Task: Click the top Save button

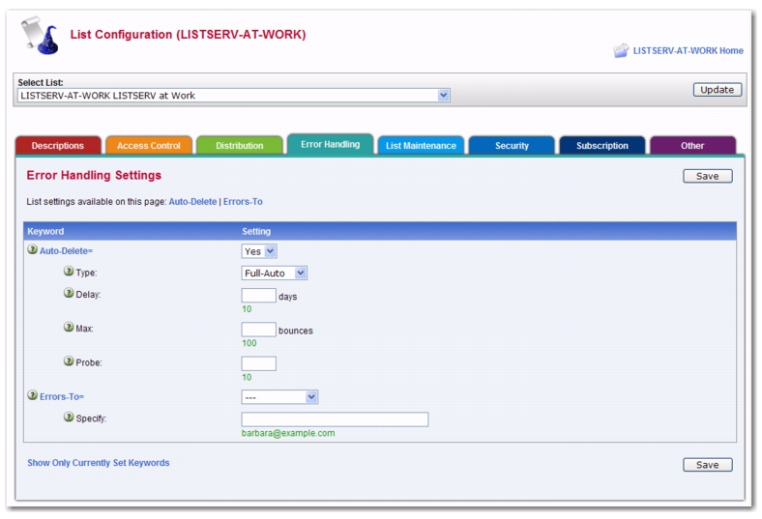Action: click(x=708, y=176)
